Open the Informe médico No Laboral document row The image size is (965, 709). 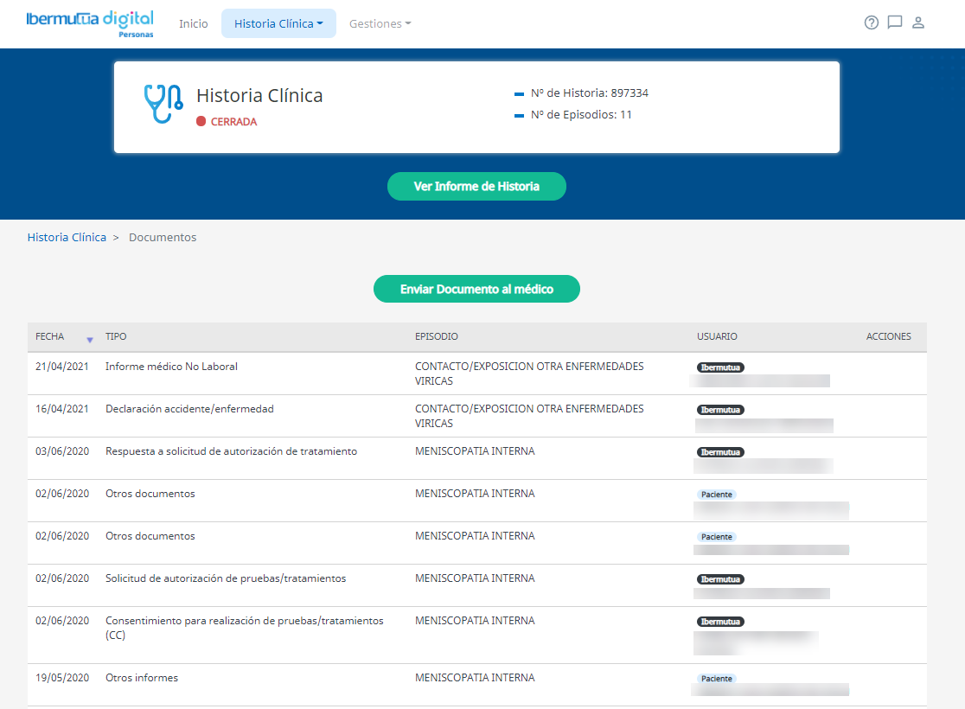point(171,367)
